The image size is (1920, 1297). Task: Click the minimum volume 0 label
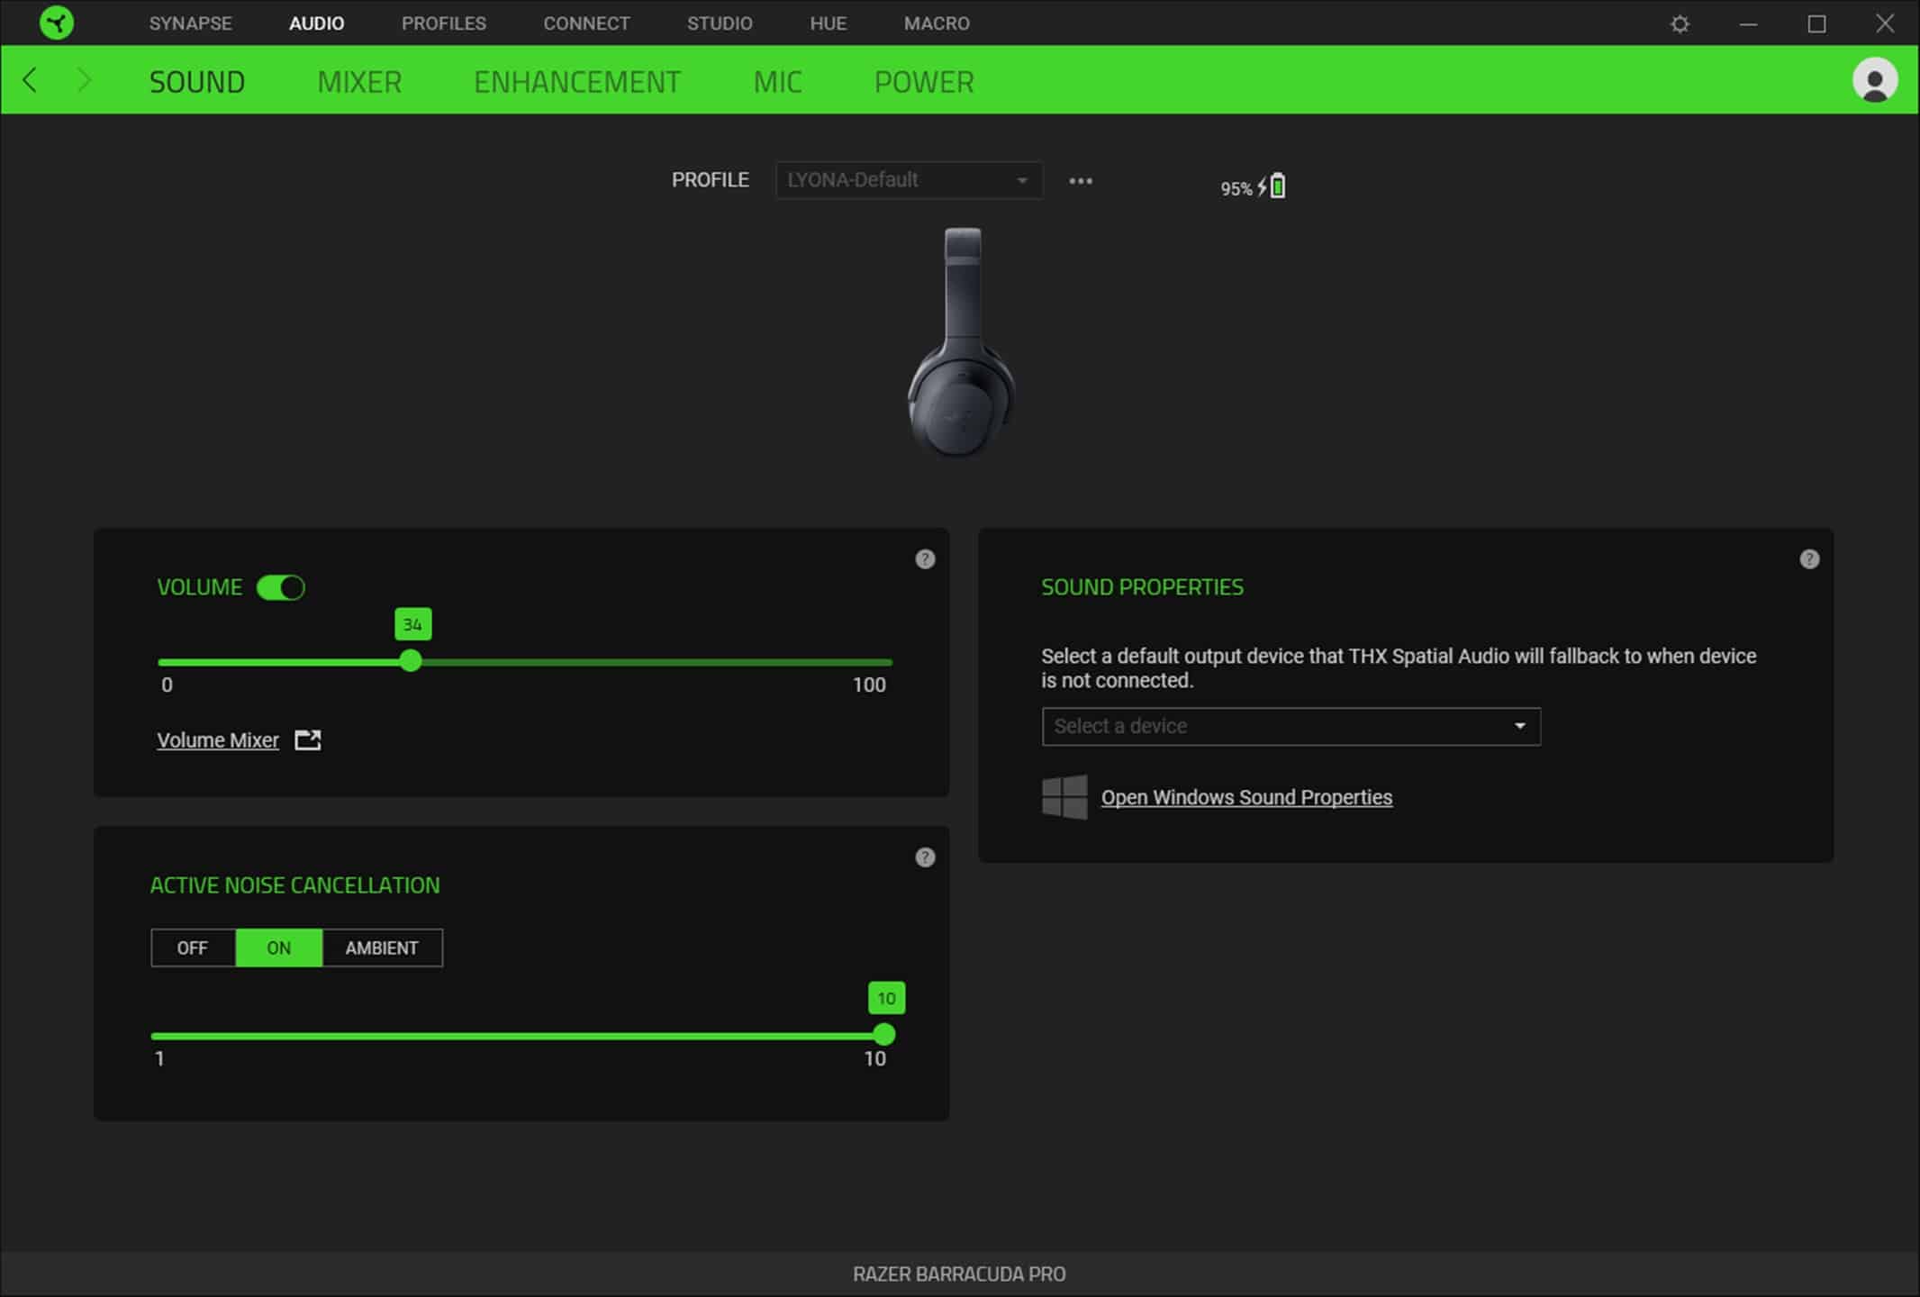(x=167, y=685)
